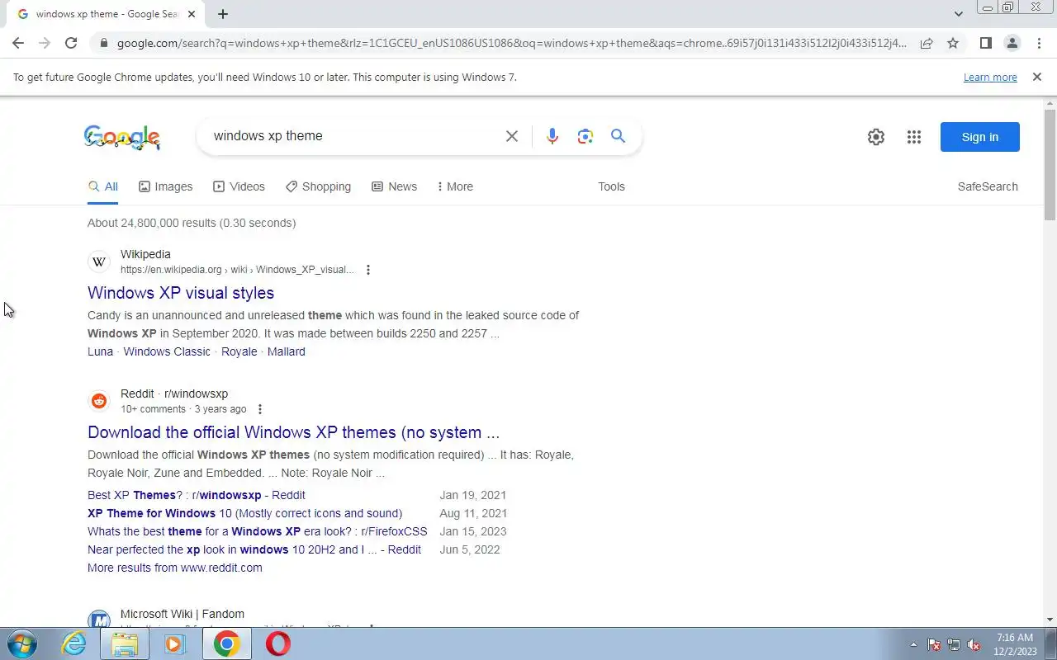Clear the search box with X
The height and width of the screenshot is (660, 1057).
point(512,136)
